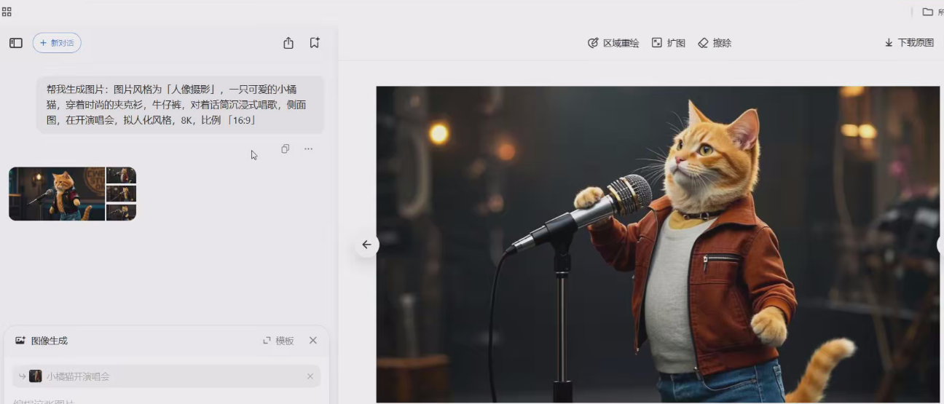Download original via 下载原图

pos(909,43)
